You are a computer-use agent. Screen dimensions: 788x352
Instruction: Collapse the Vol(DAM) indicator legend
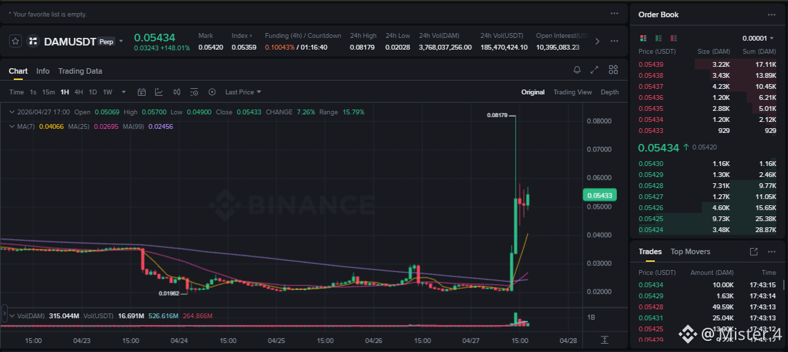12,316
